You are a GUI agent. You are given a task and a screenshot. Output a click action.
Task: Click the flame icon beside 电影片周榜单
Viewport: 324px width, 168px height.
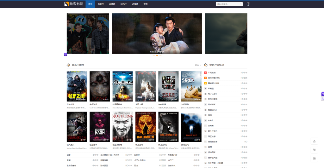pos(206,65)
